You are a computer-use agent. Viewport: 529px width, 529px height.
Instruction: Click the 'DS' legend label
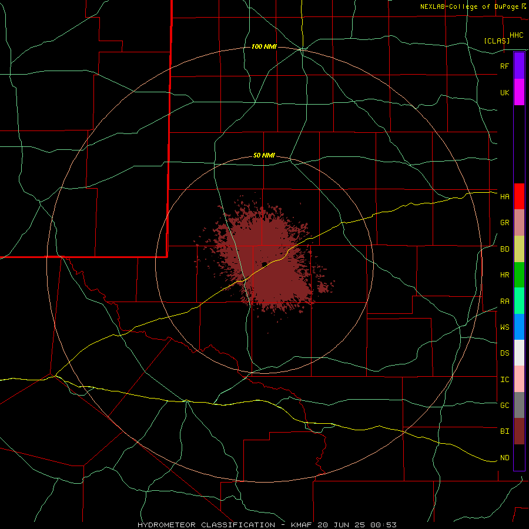[x=505, y=353]
